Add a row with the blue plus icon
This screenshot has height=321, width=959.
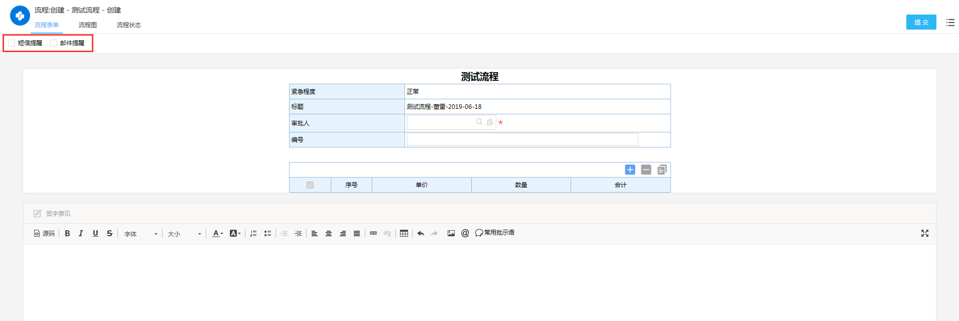coord(630,170)
